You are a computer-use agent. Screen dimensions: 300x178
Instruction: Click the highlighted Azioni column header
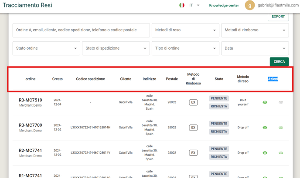click(273, 79)
